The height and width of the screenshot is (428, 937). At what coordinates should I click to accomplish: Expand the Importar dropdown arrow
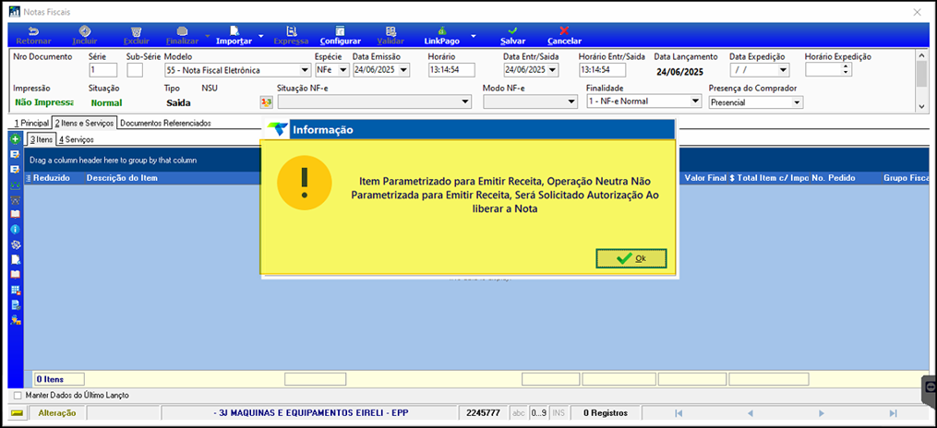click(261, 36)
